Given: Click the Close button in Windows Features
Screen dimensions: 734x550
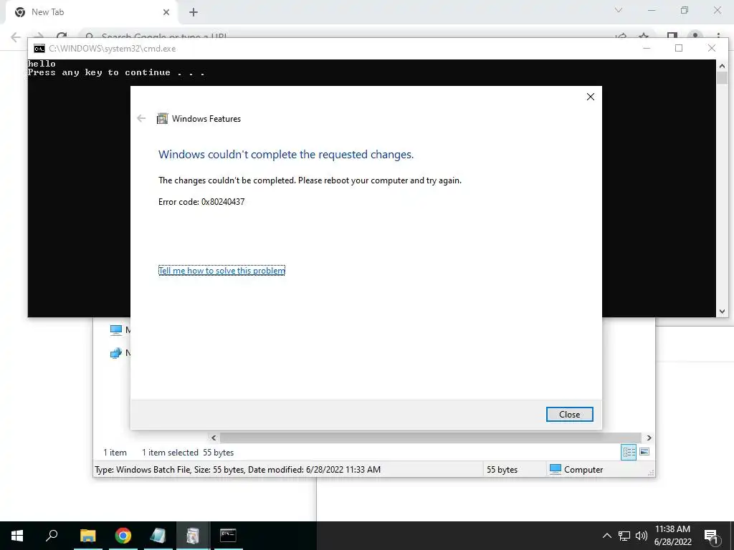Looking at the screenshot, I should [x=569, y=415].
